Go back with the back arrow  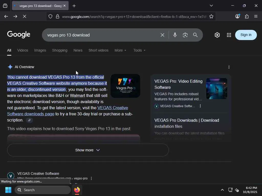(x=6, y=16)
